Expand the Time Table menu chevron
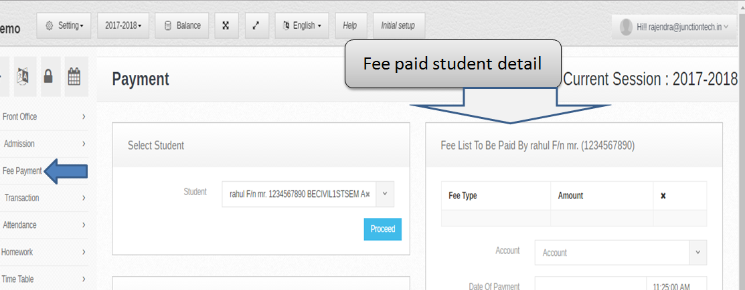Screen dimensions: 745x290 [x=84, y=279]
